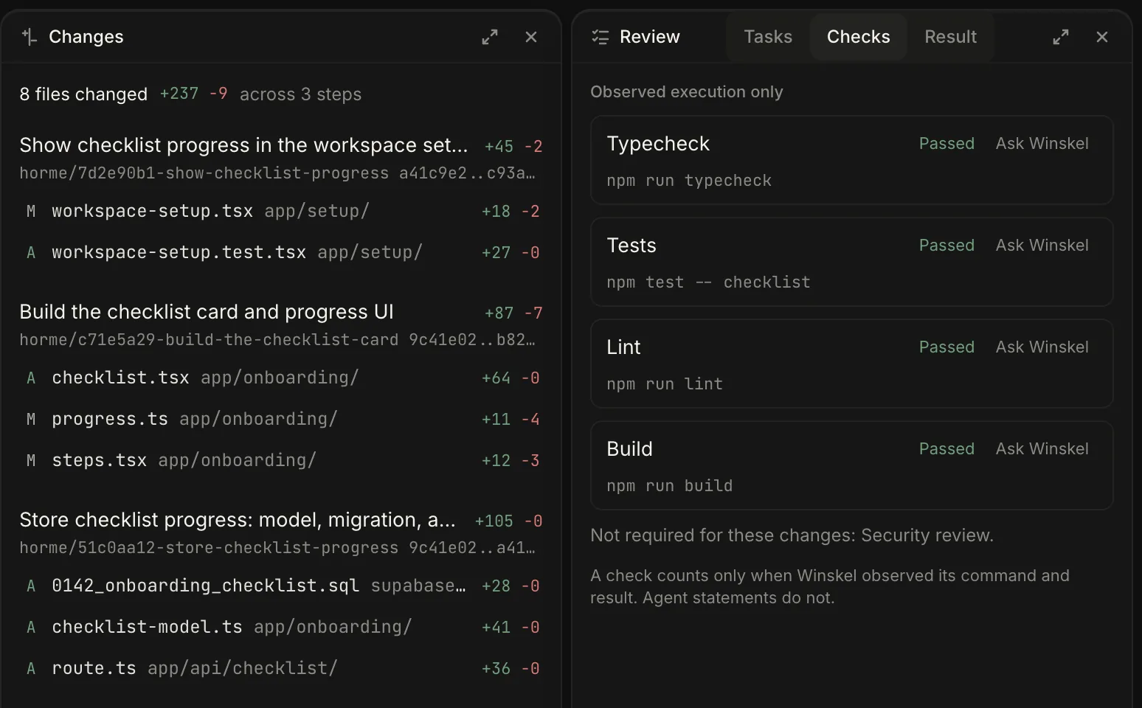The width and height of the screenshot is (1142, 708).
Task: Click the Typecheck check card title
Action: [658, 144]
